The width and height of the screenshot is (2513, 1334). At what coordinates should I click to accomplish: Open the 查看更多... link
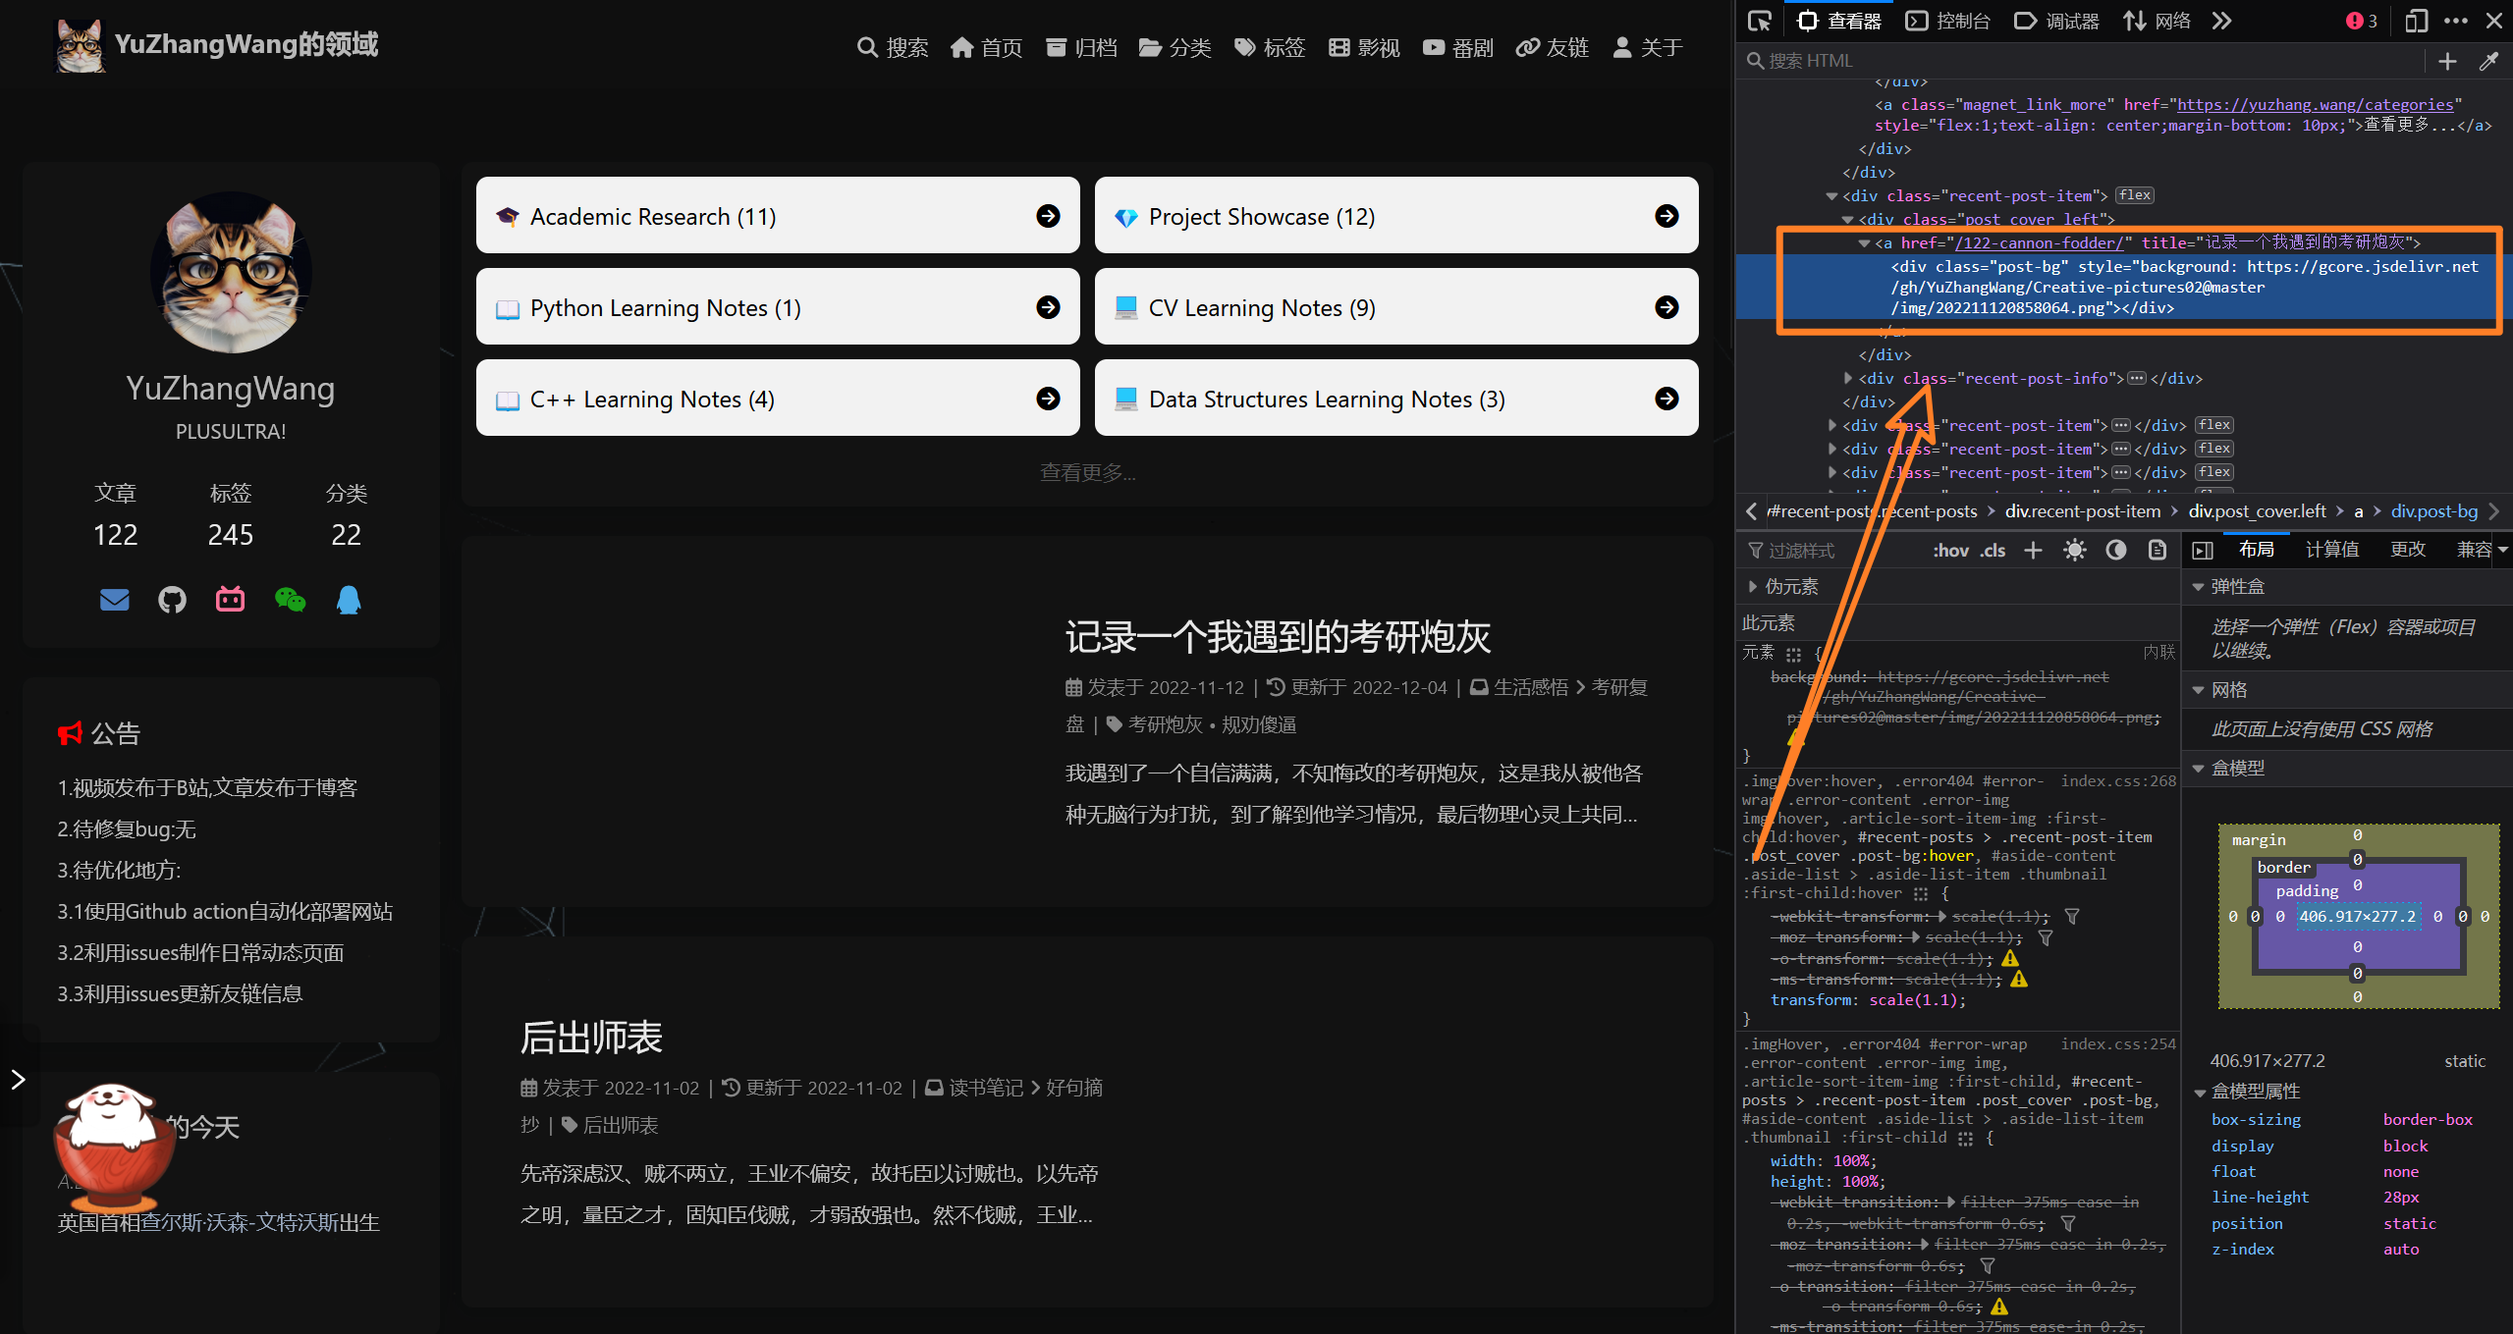pos(1087,472)
